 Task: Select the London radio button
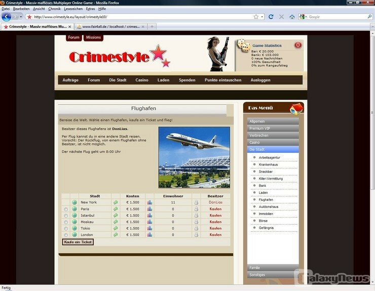click(x=66, y=235)
